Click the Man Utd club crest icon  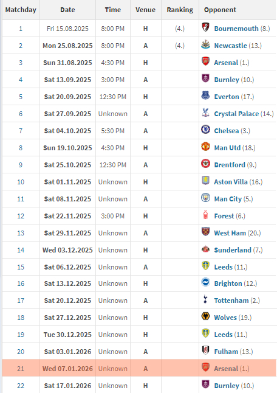click(x=205, y=147)
